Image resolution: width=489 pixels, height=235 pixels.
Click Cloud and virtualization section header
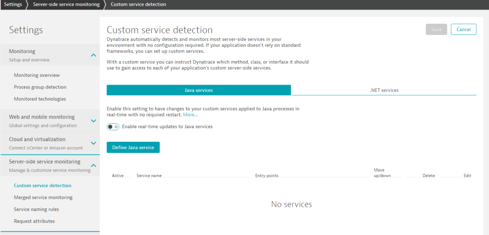coord(50,143)
